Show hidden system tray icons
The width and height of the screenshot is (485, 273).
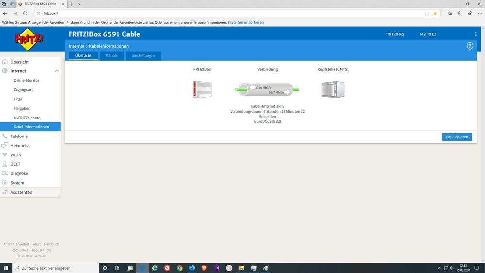439,268
